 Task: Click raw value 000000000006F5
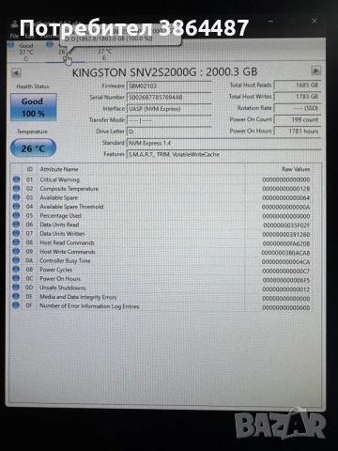(286, 280)
